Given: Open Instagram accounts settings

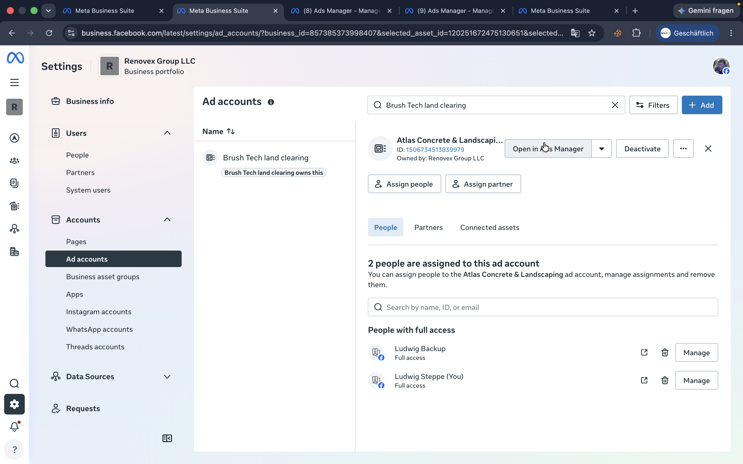Looking at the screenshot, I should click(x=99, y=311).
